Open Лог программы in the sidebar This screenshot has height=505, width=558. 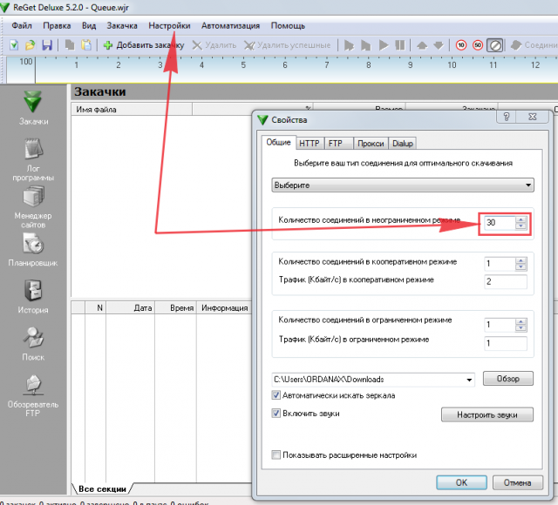tap(33, 158)
